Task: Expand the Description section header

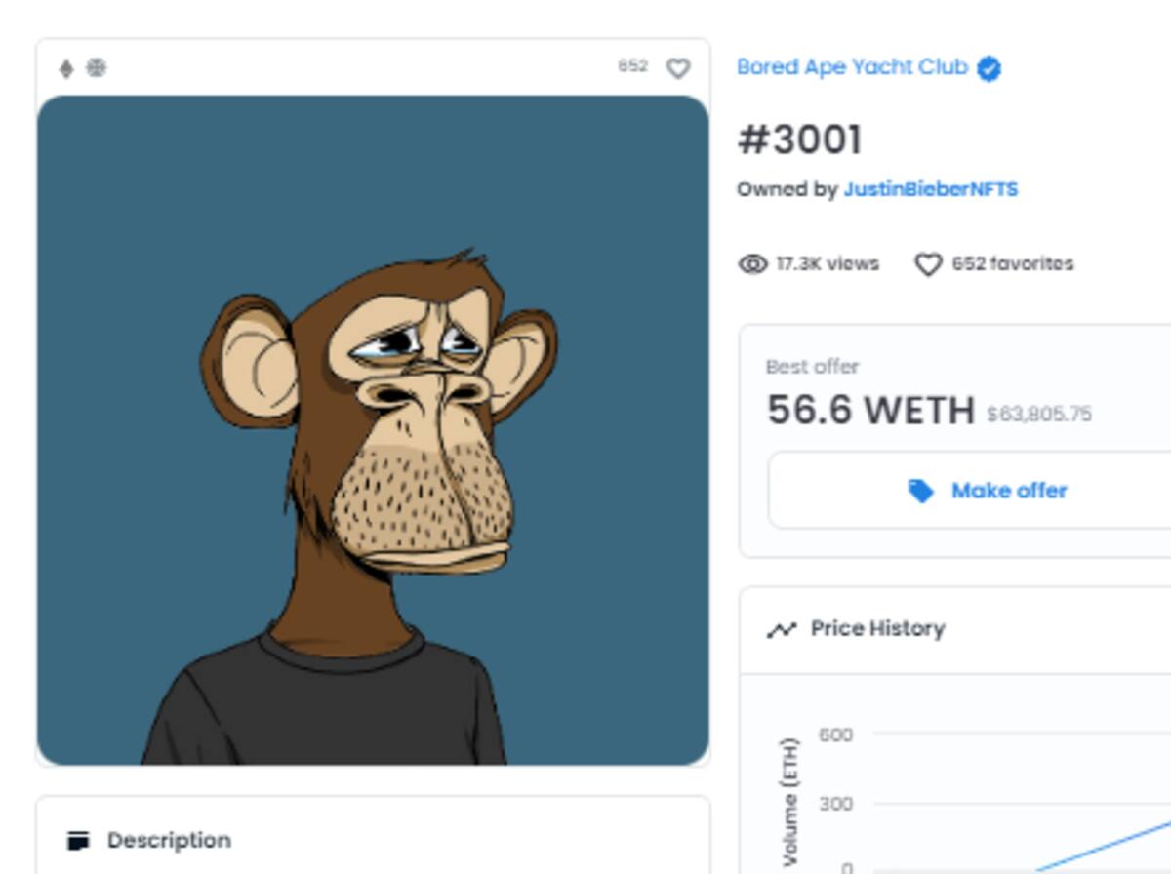Action: (x=169, y=840)
